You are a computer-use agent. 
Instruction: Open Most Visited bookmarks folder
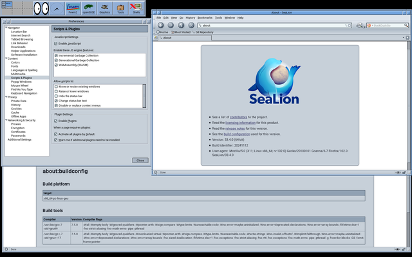point(180,32)
